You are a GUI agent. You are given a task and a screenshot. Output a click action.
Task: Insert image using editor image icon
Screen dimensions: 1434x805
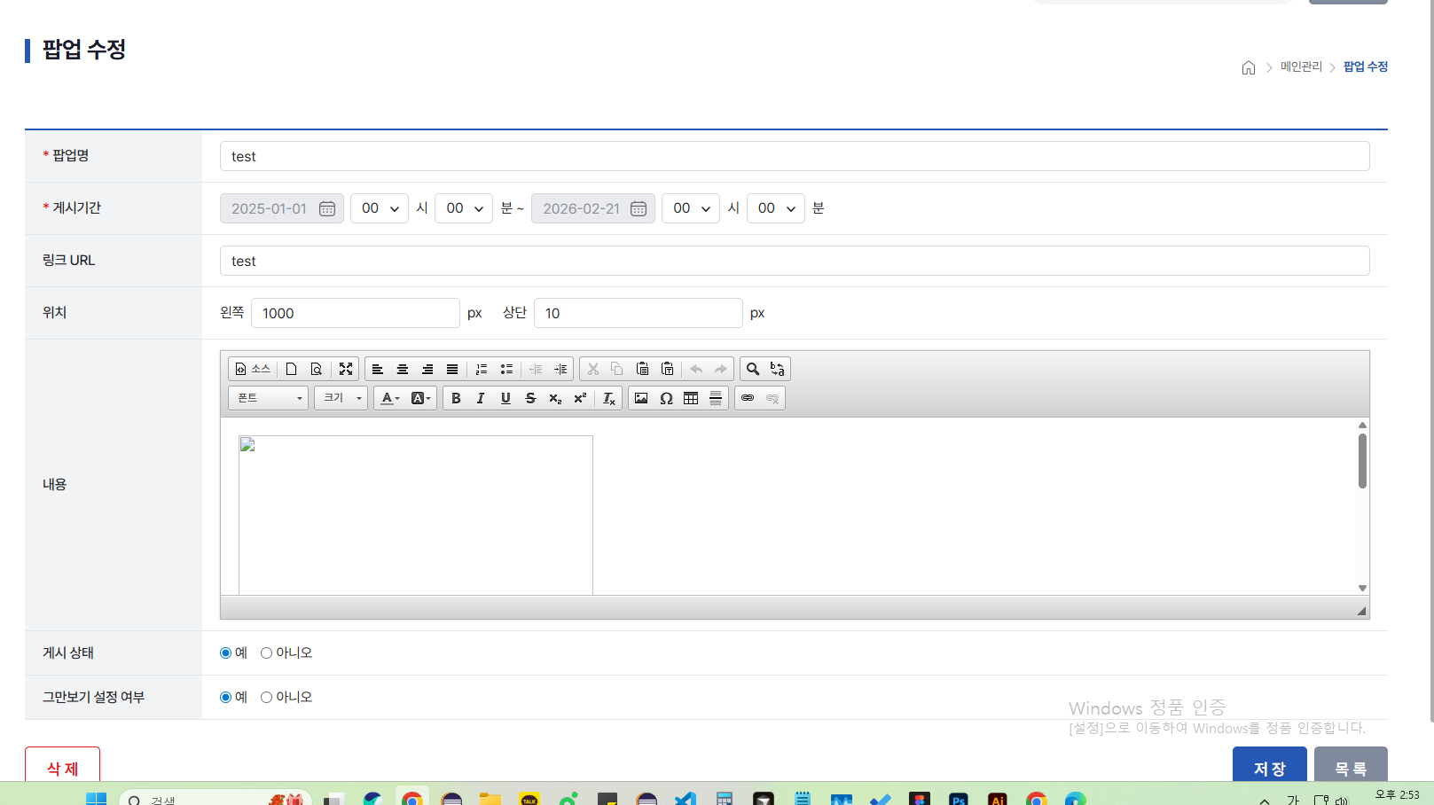click(641, 398)
